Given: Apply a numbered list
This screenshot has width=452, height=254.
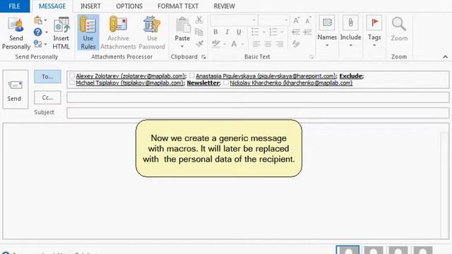Looking at the screenshot, I should pyautogui.click(x=273, y=32).
